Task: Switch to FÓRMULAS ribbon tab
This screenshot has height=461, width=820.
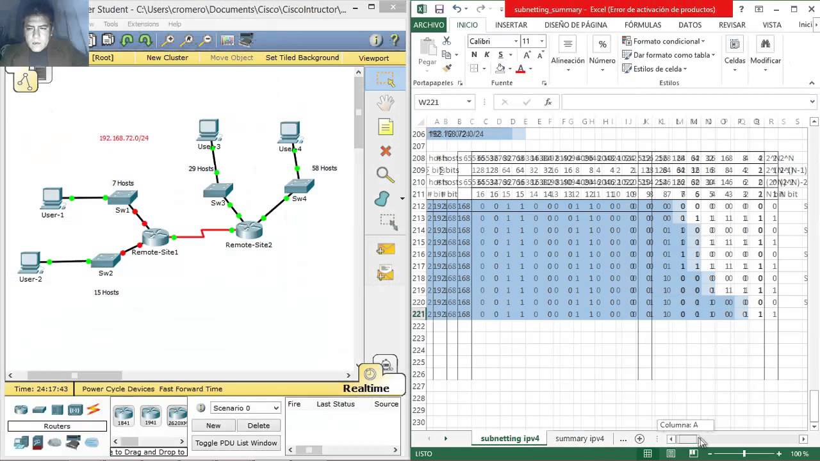Action: (x=643, y=25)
